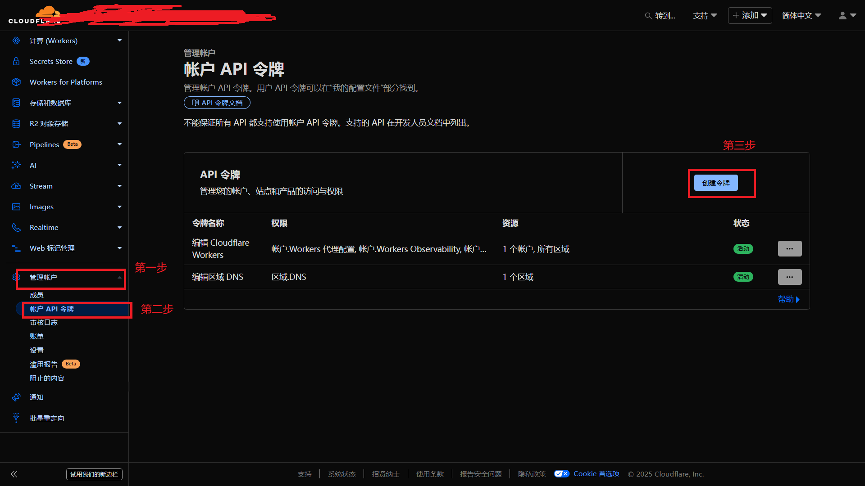Image resolution: width=865 pixels, height=486 pixels.
Task: Click the notifications megaphone icon
Action: pyautogui.click(x=16, y=397)
